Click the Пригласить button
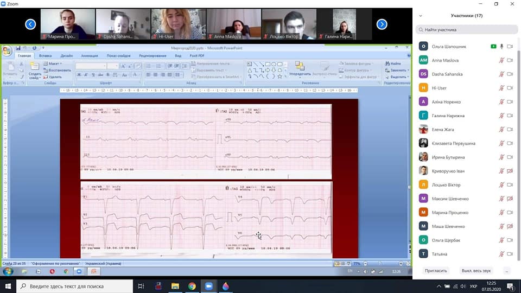 tap(436, 270)
